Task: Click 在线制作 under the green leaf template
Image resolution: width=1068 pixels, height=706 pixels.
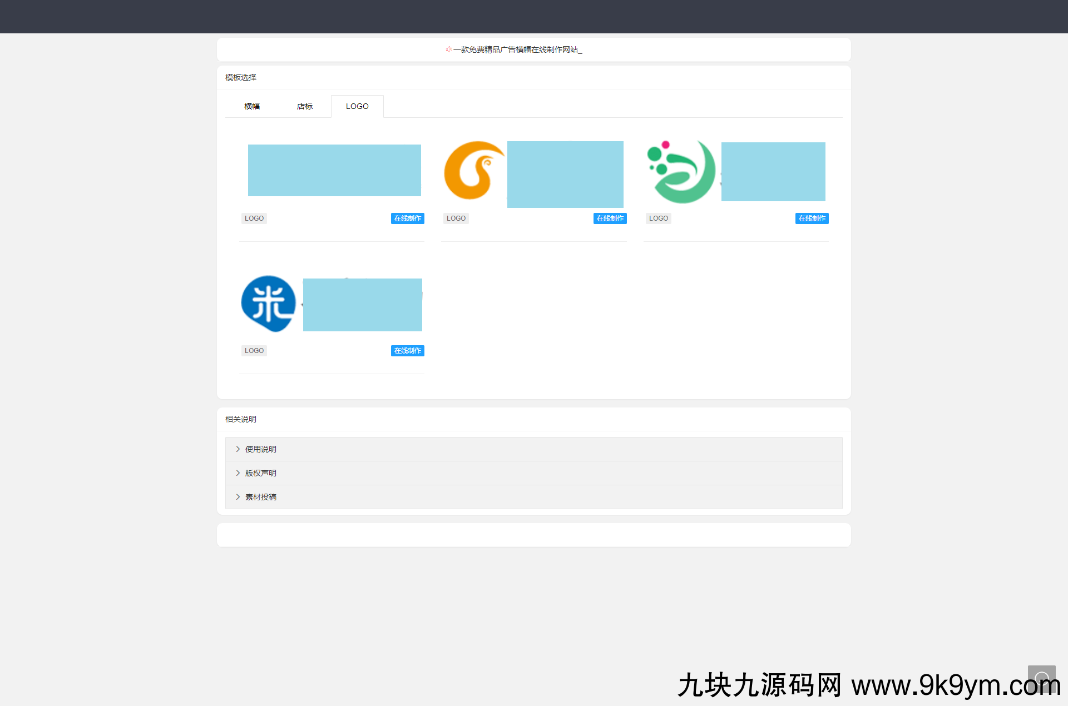Action: pos(812,218)
